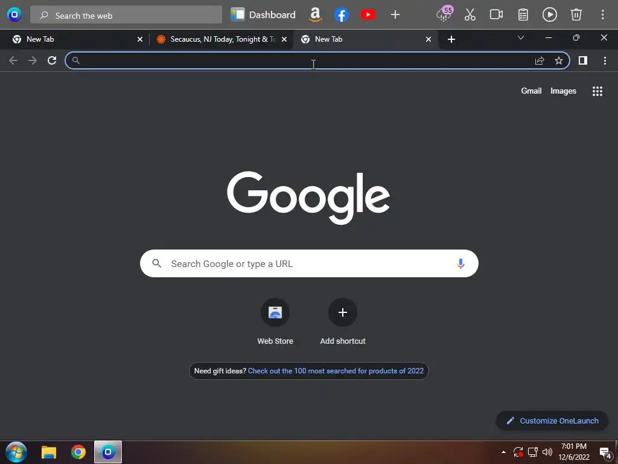Open the Web Store shortcut
The image size is (618, 464).
coord(275,321)
